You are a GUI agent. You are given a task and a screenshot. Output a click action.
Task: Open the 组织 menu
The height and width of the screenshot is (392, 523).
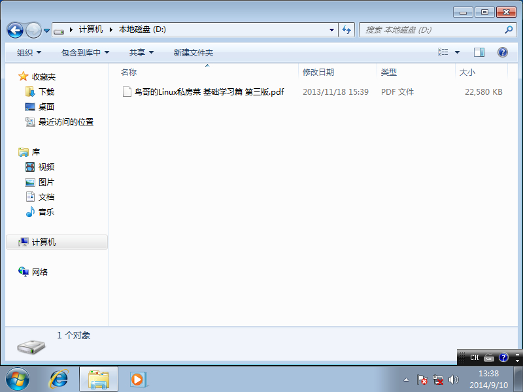[x=29, y=52]
